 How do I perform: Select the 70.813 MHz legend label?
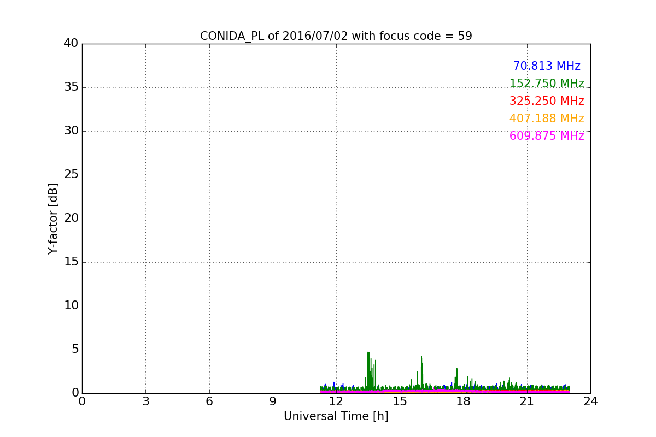point(547,66)
